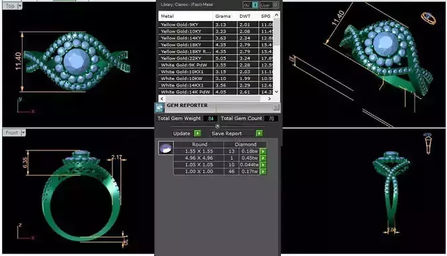This screenshot has height=256, width=447.
Task: Select the round diamond gem thumbnail
Action: [x=165, y=148]
